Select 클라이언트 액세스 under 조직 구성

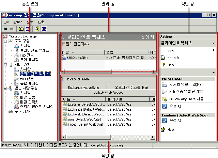coord(35,50)
